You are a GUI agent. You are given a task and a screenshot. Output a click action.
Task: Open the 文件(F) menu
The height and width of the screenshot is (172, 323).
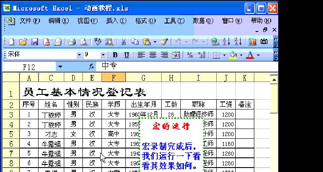pos(30,21)
